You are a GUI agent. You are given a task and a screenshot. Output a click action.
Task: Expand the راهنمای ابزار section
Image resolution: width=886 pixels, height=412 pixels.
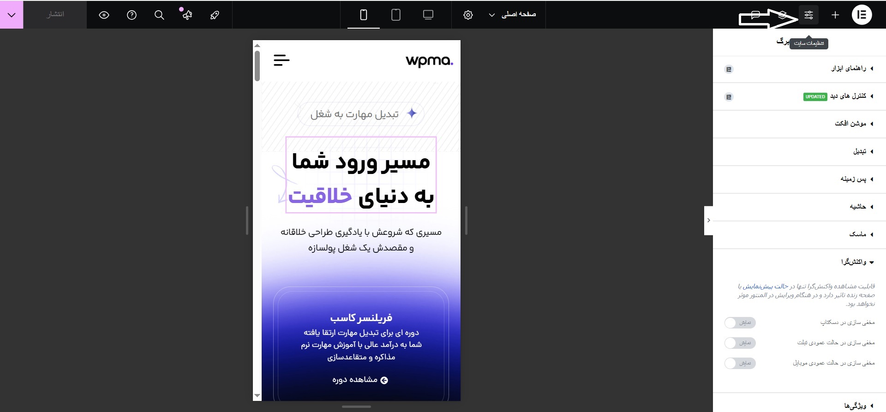pos(799,69)
